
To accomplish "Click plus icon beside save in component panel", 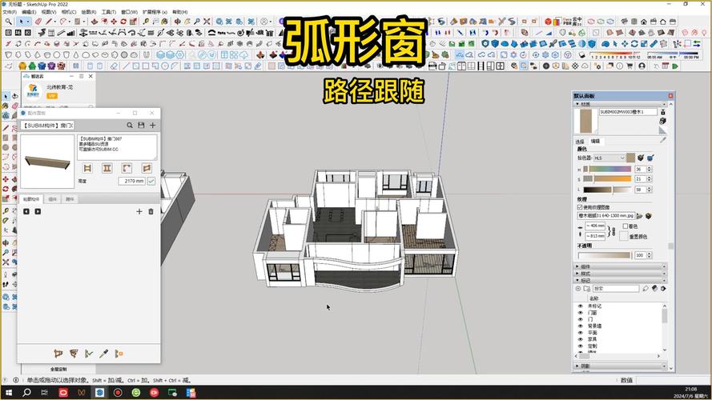I will point(152,125).
